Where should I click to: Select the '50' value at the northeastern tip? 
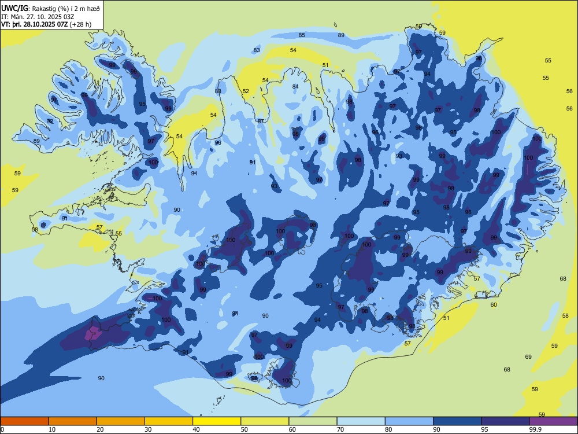coord(418,27)
